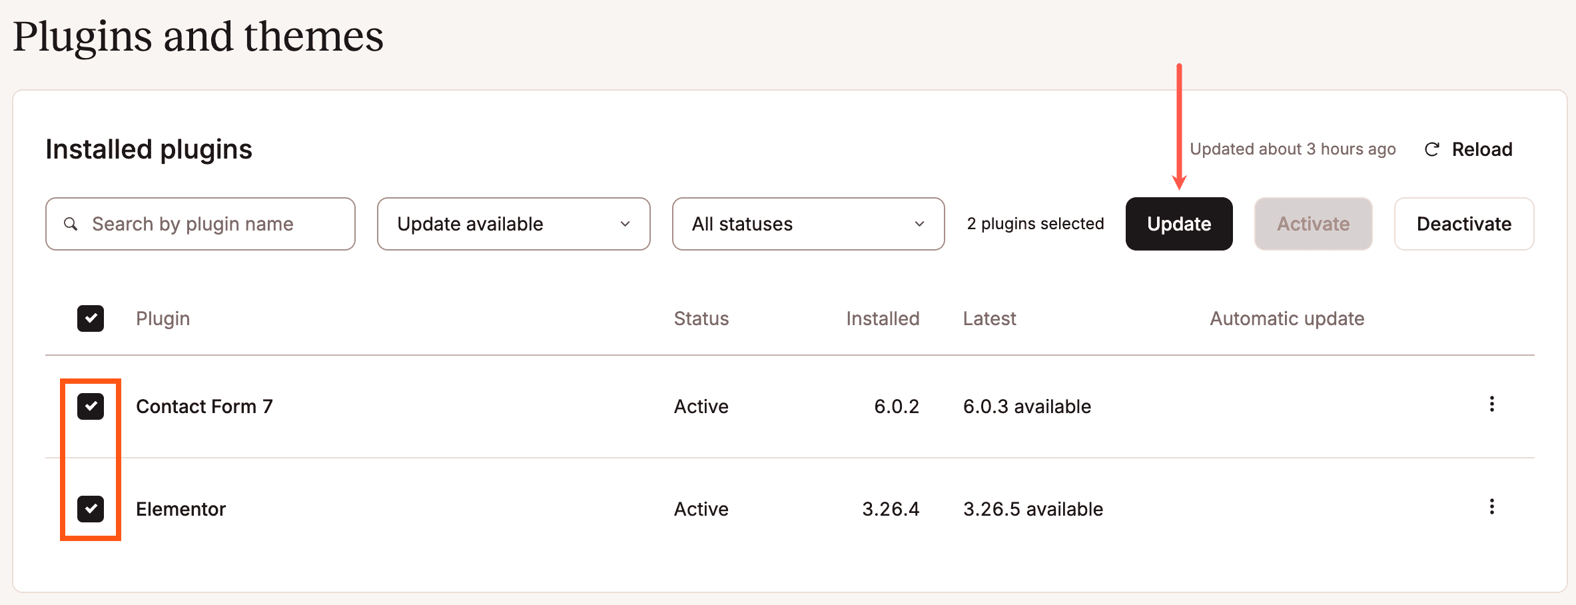The width and height of the screenshot is (1576, 605).
Task: Uncheck the select-all plugins checkbox
Action: [x=91, y=318]
